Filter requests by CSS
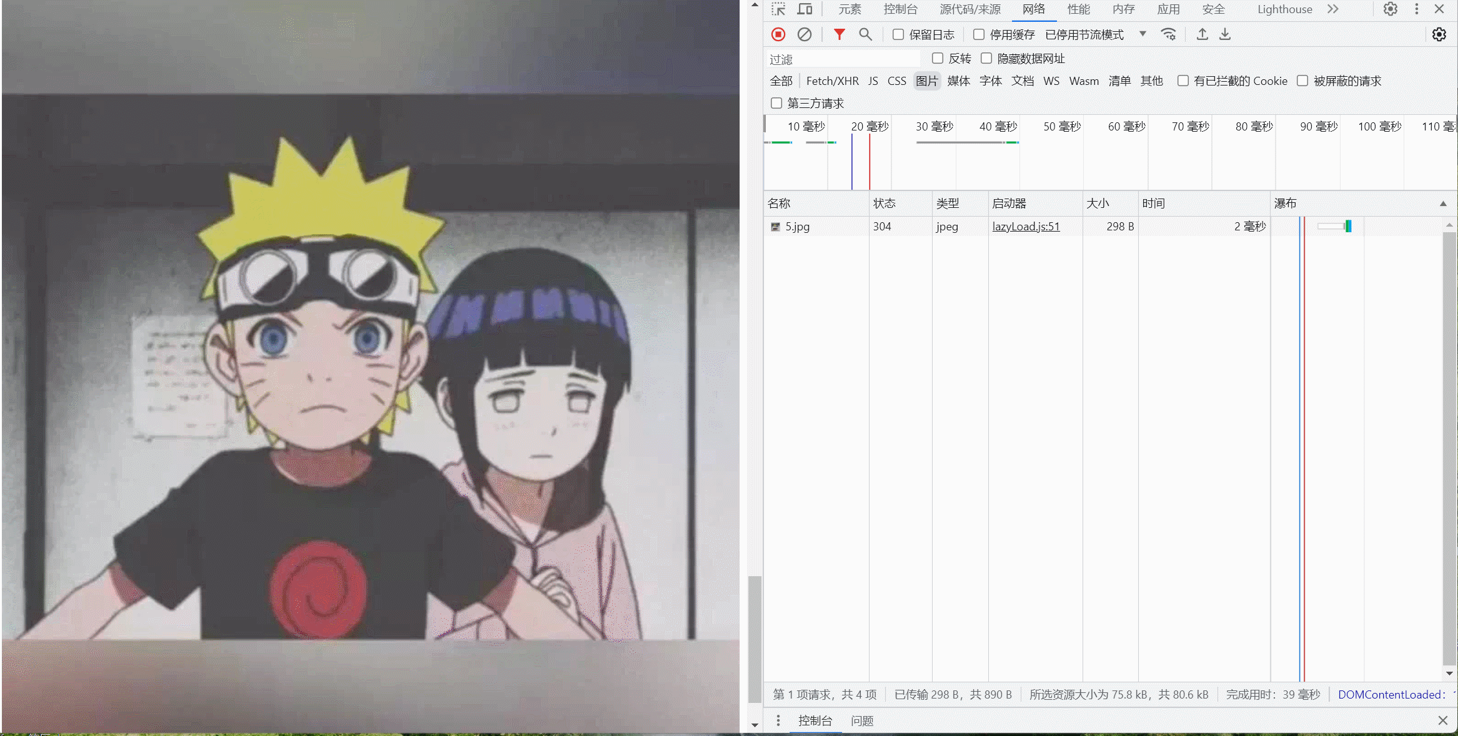Viewport: 1458px width, 736px height. click(x=897, y=81)
